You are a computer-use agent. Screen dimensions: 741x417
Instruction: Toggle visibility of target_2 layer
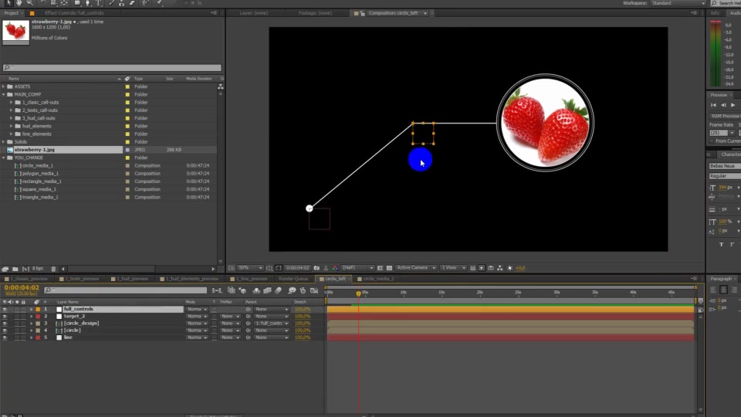click(5, 317)
